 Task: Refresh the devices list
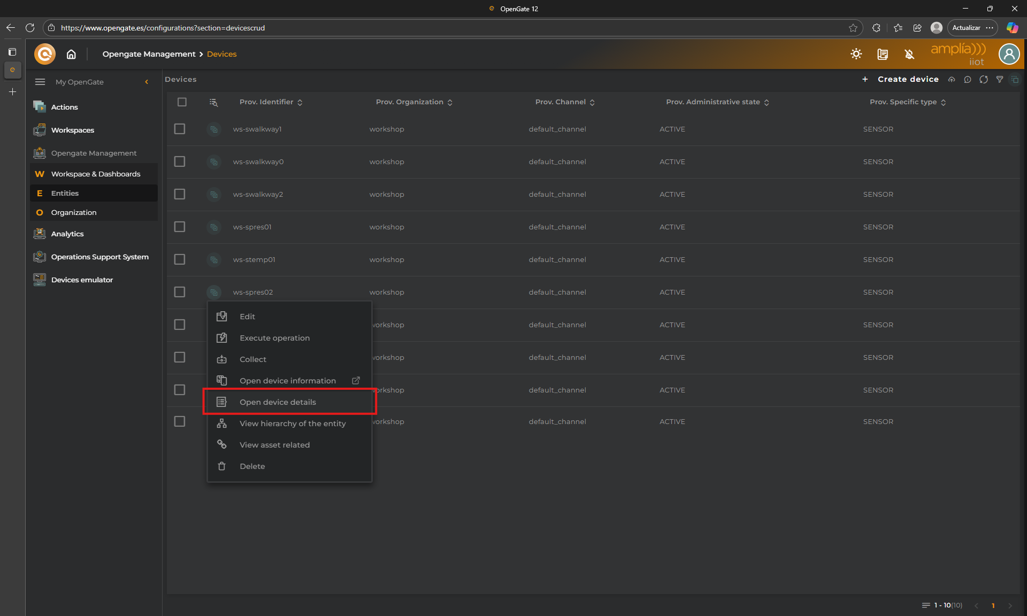983,79
